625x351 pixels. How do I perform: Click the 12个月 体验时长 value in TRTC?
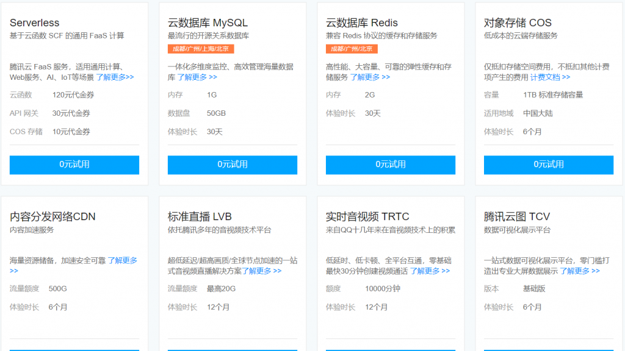tap(376, 307)
